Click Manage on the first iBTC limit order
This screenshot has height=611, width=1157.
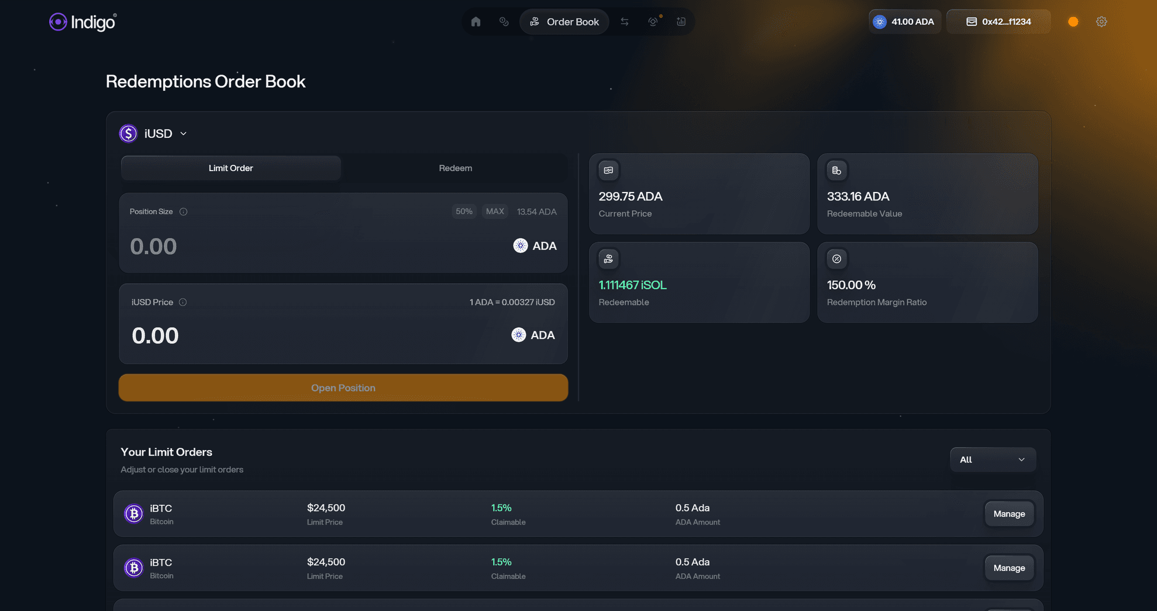pyautogui.click(x=1009, y=513)
